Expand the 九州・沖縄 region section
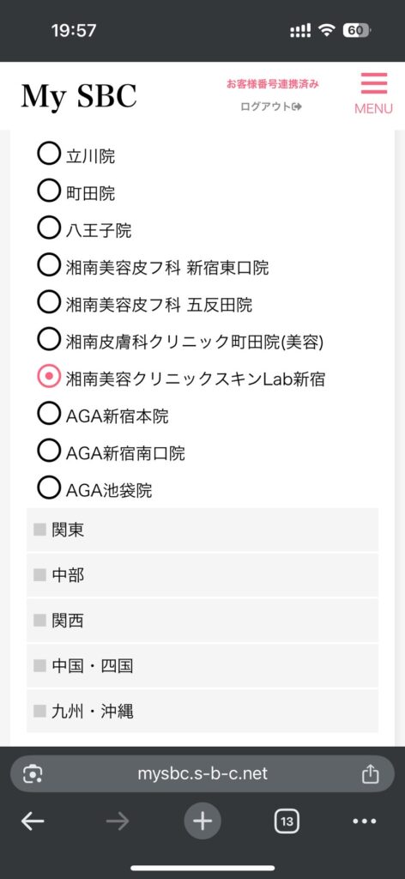This screenshot has height=879, width=405. coord(202,712)
